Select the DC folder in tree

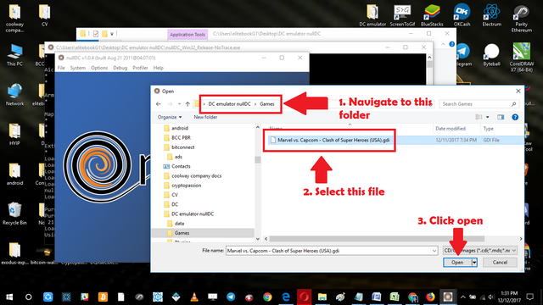[175, 204]
